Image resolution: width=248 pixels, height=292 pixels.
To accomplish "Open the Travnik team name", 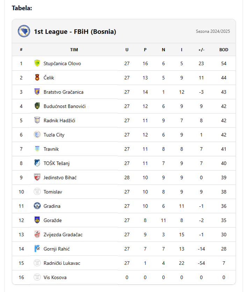I will point(51,149).
